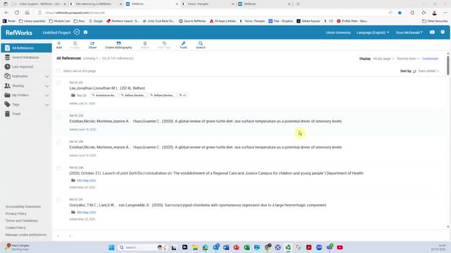Open the Cookie Policy link

[x=15, y=227]
